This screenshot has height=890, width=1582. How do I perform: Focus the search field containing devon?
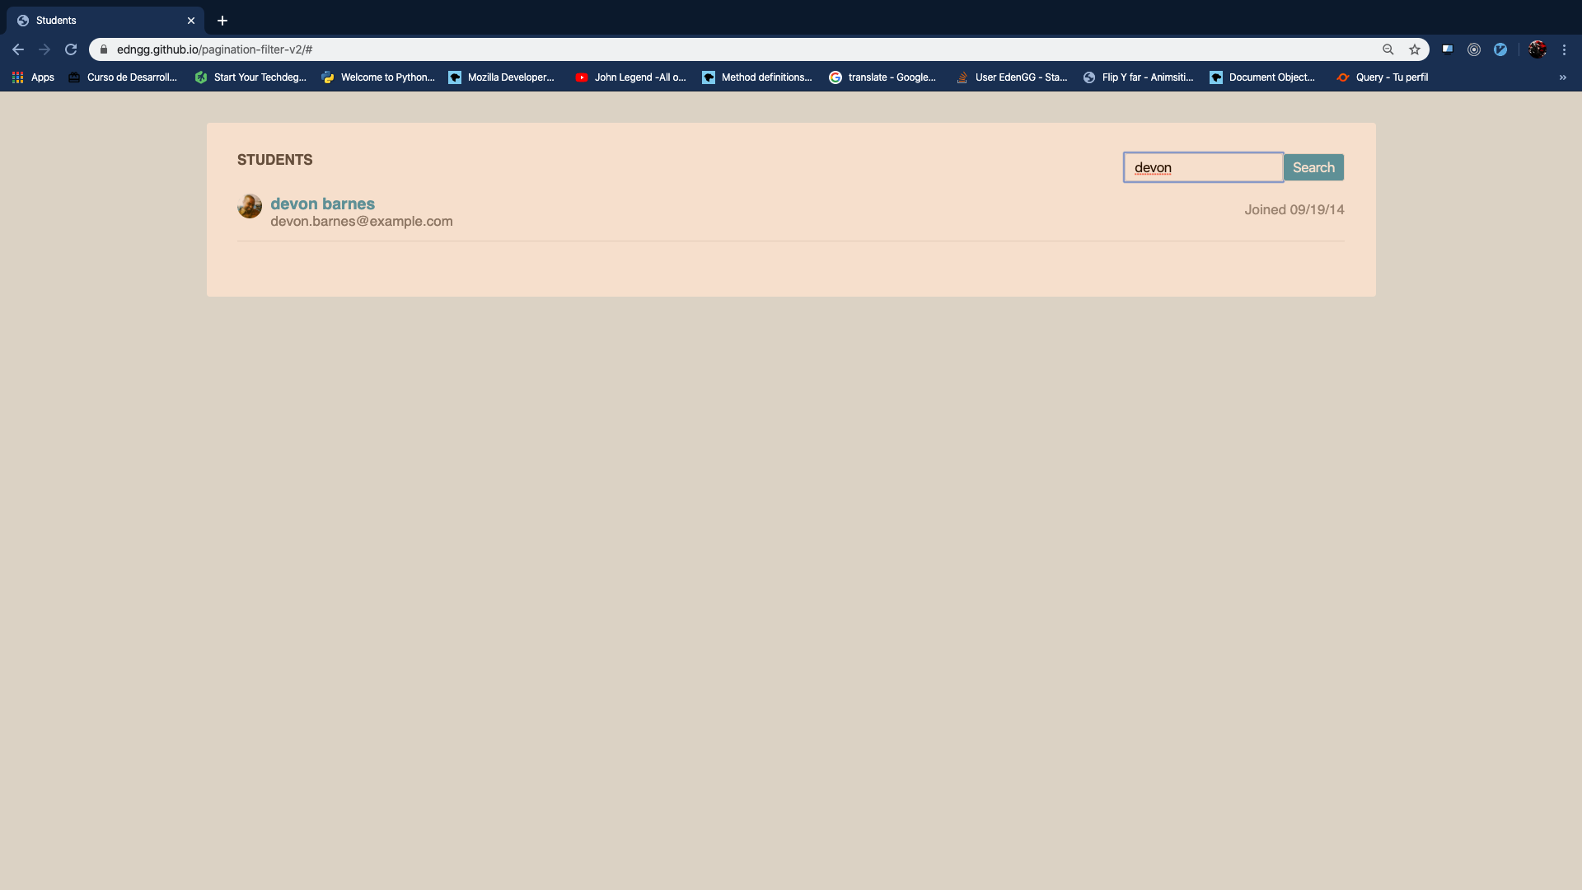[x=1203, y=167]
